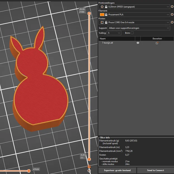Click the lower layer slider handle
Screen dimensions: 174x174
point(89,159)
